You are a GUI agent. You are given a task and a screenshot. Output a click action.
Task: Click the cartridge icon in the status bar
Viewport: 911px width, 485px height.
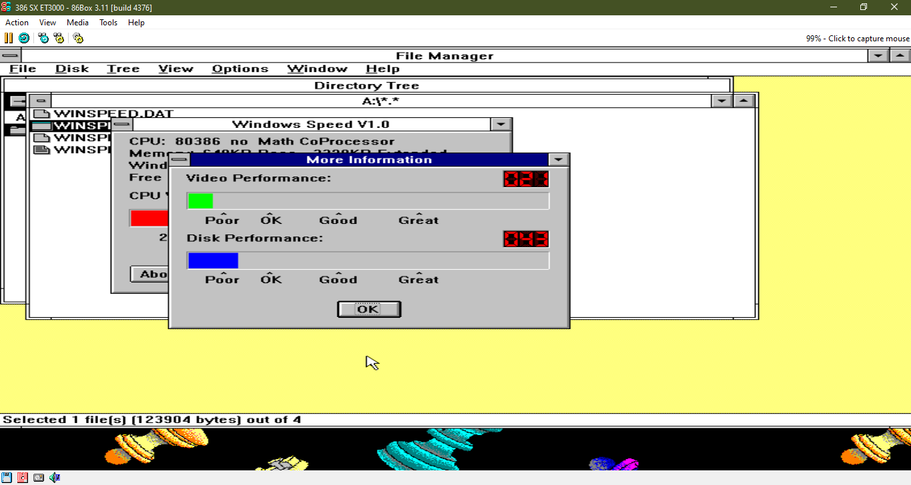tap(22, 478)
